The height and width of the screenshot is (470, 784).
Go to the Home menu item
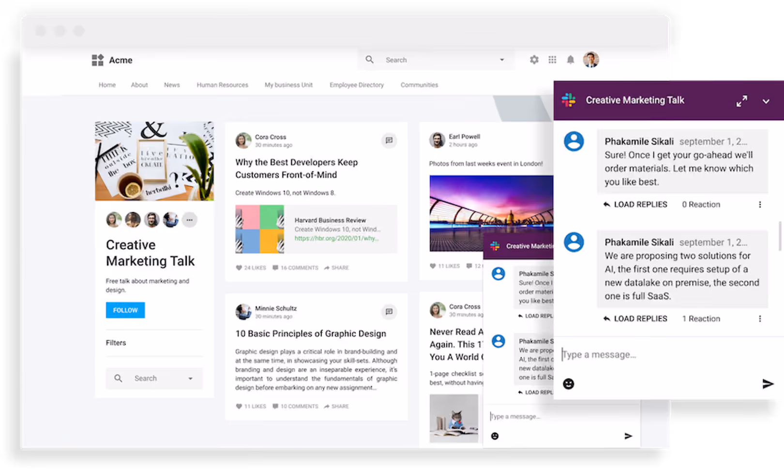(x=107, y=85)
